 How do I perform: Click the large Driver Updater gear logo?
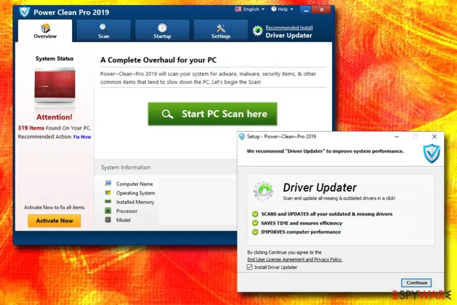(x=263, y=191)
